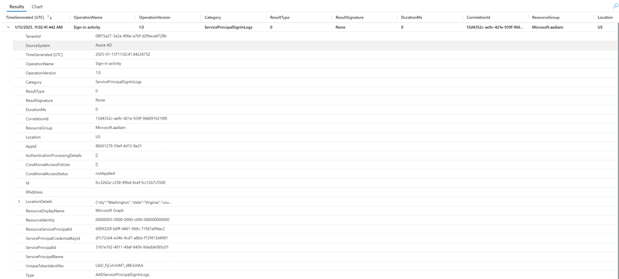Switch to the Chart tab
Image resolution: width=619 pixels, height=279 pixels.
point(37,7)
